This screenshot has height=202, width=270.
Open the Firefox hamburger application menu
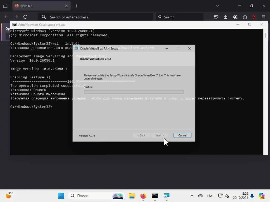click(264, 17)
